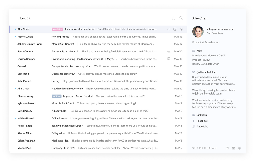255x163 pixels.
Task: Set a reminder using the clock icon
Action: coord(175,29)
